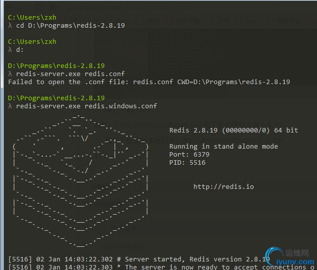Screen dimensions: 317x270
Task: Click the 'd:' drive switch command
Action: point(20,50)
